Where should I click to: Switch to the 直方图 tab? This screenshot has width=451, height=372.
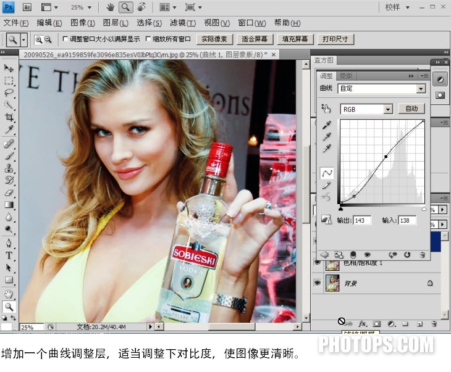324,60
